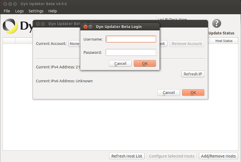Viewport: 241px width, 162px height.
Task: Click OK in the preferences dialog
Action: [193, 92]
